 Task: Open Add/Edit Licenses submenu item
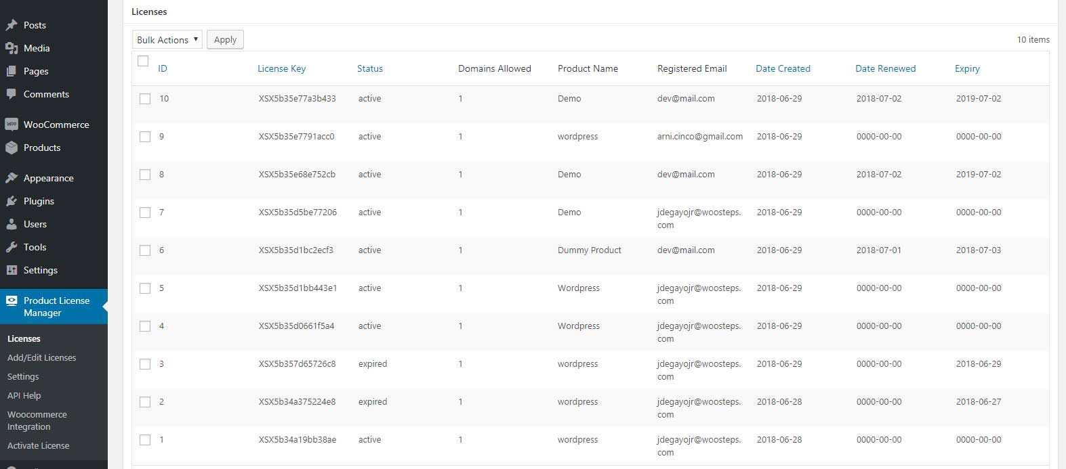[41, 357]
